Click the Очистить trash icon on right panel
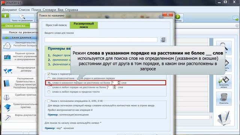240x135 pixels. [x=224, y=99]
